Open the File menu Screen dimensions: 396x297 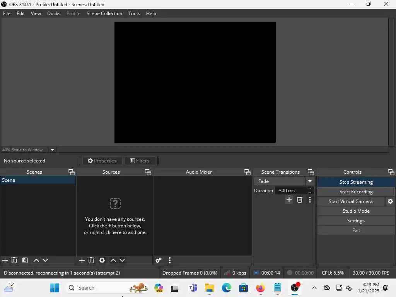point(7,14)
